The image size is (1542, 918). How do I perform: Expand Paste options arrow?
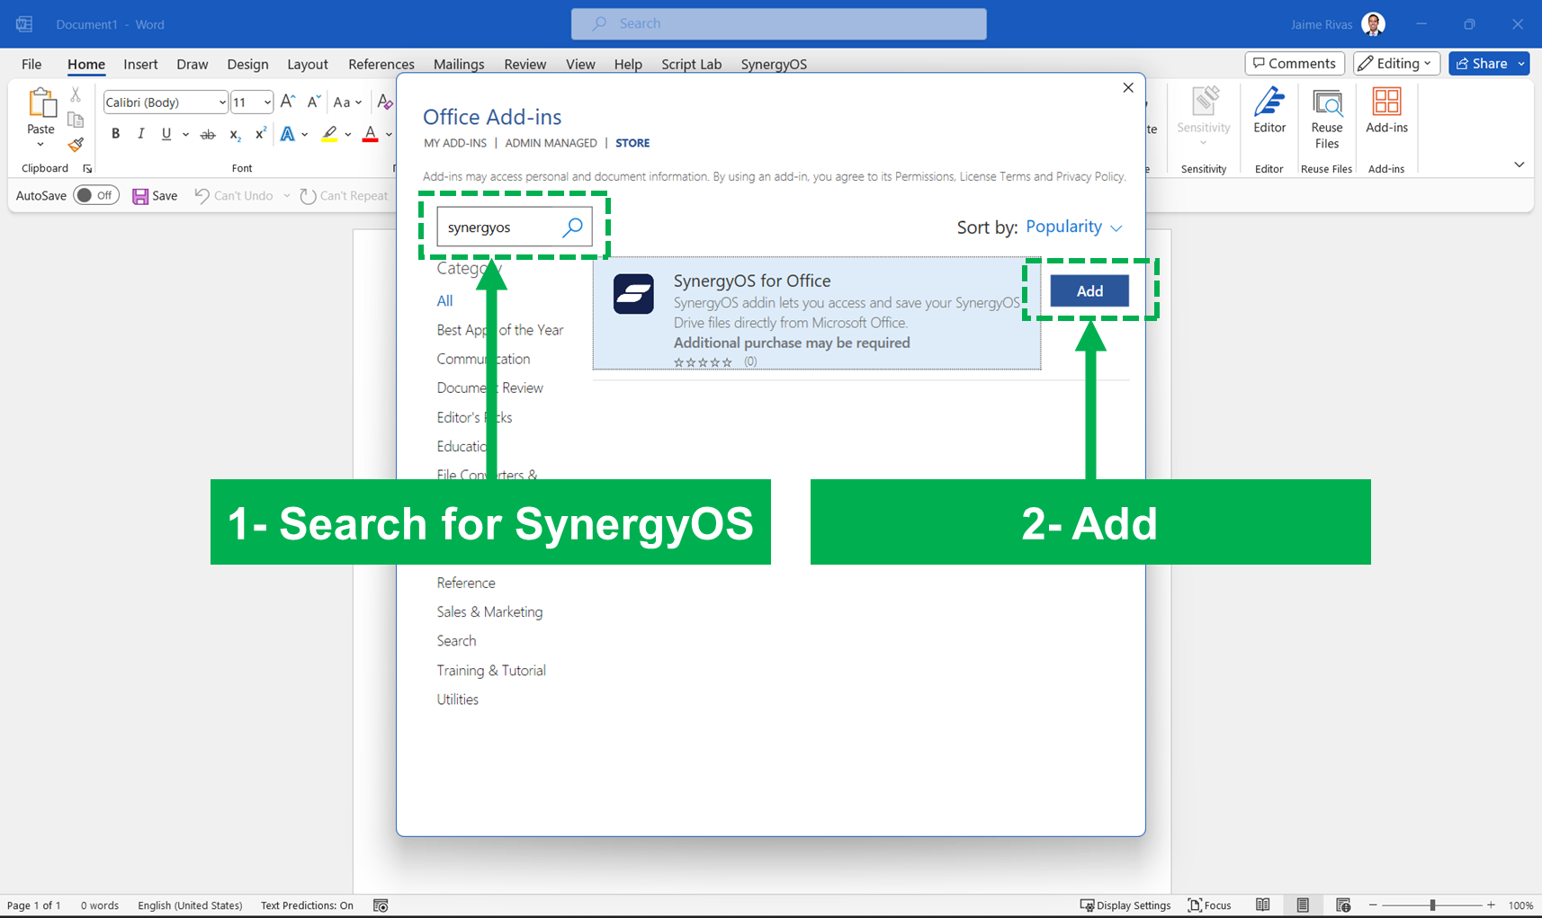pyautogui.click(x=40, y=144)
